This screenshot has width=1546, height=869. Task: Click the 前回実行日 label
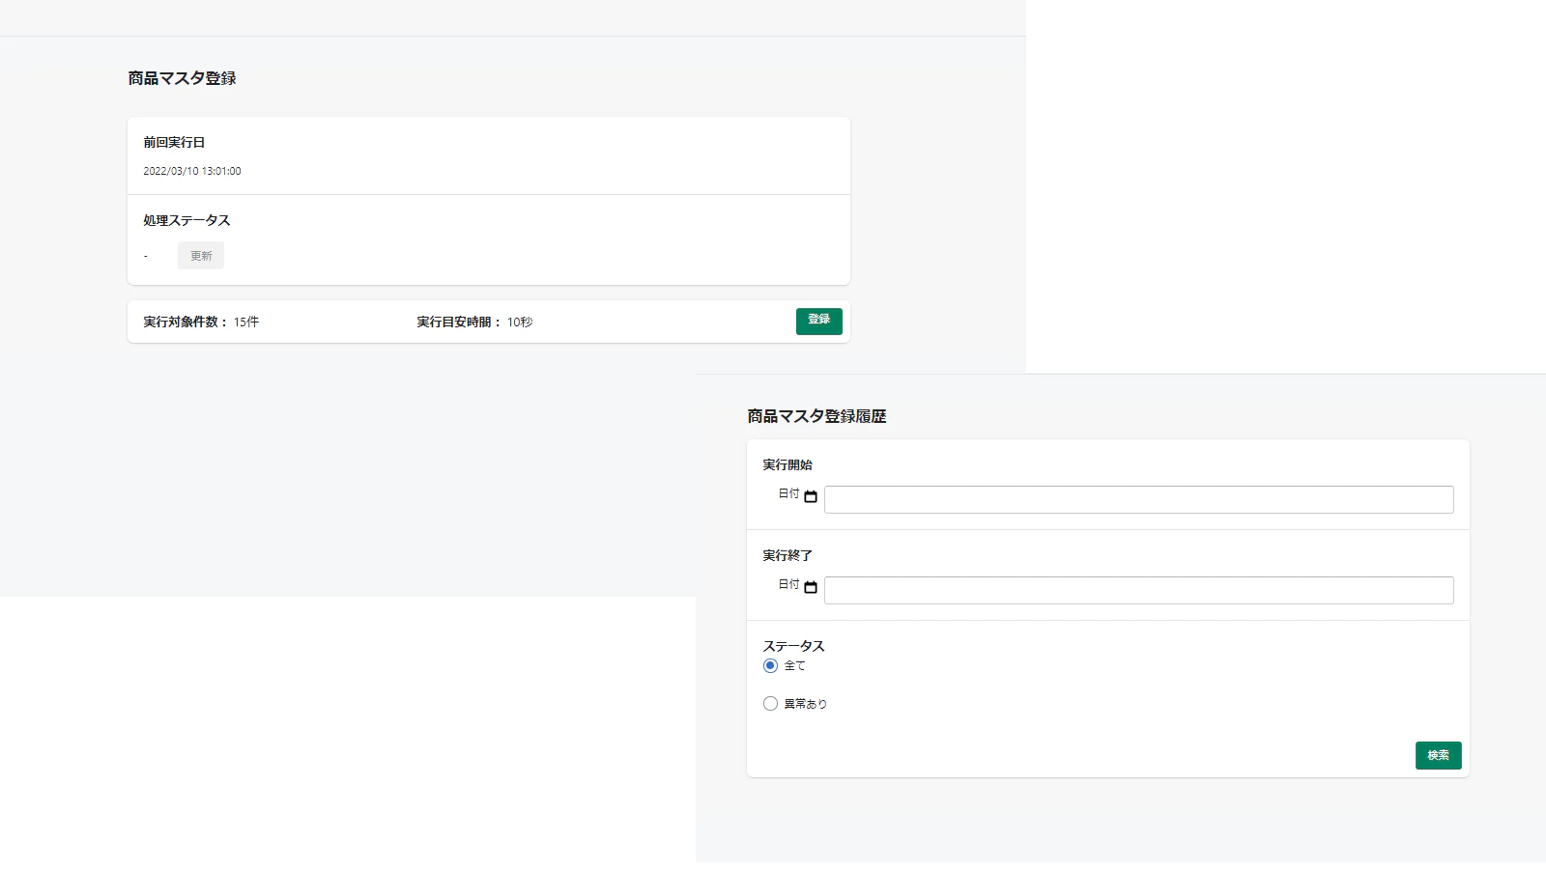coord(174,142)
